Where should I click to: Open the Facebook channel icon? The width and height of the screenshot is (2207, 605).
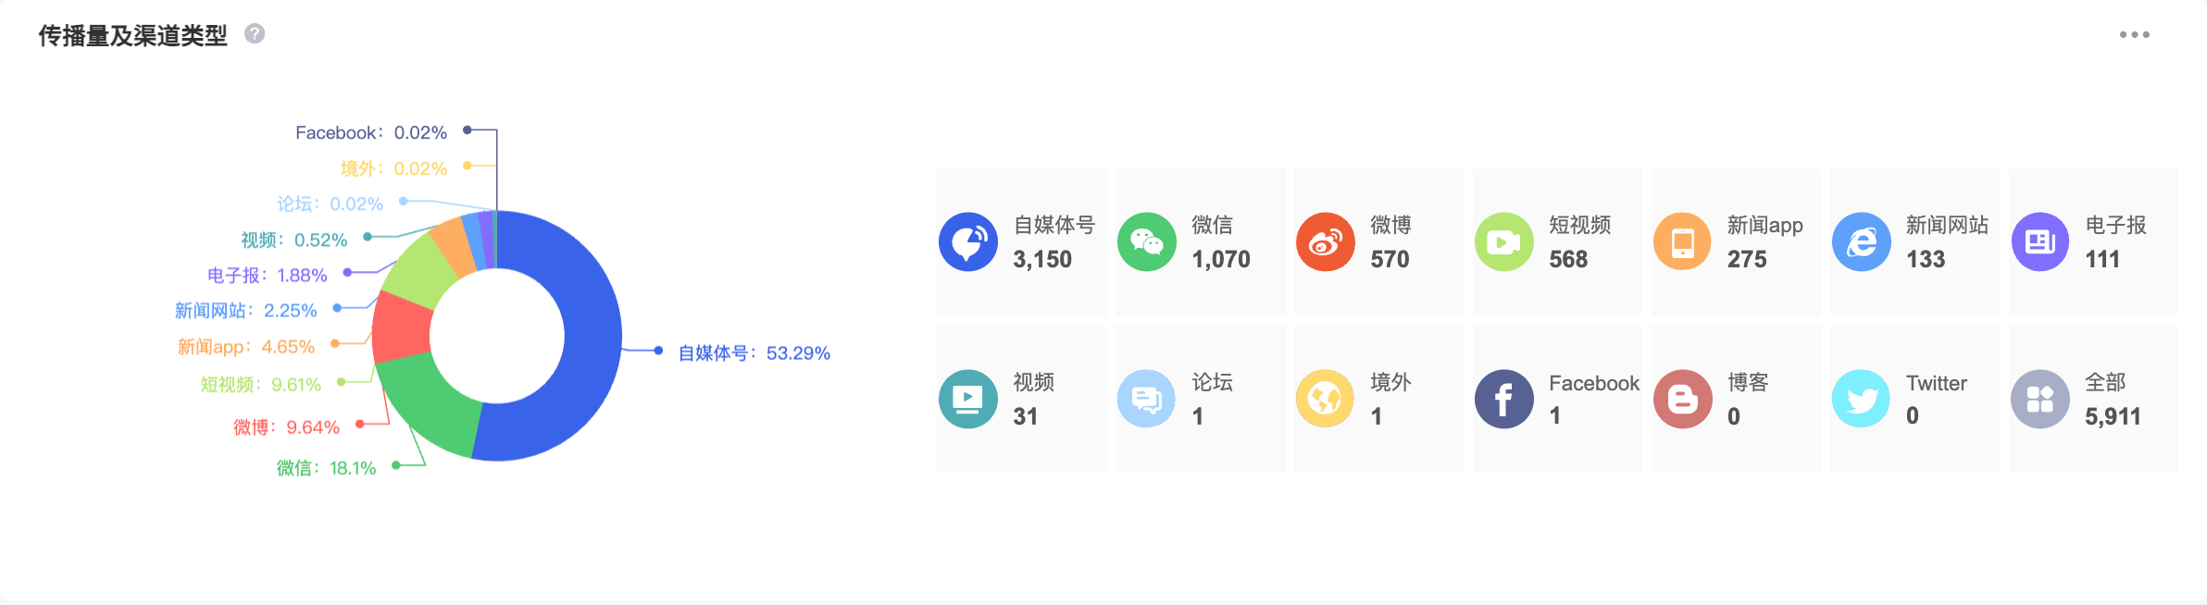[x=1504, y=400]
